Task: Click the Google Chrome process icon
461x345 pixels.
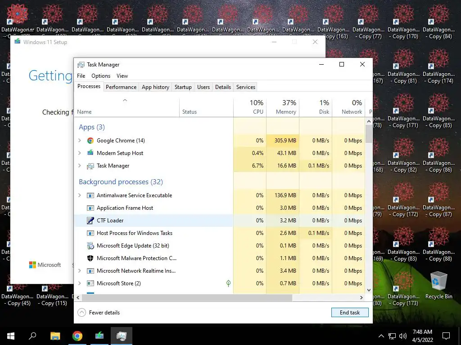Action: pyautogui.click(x=90, y=141)
